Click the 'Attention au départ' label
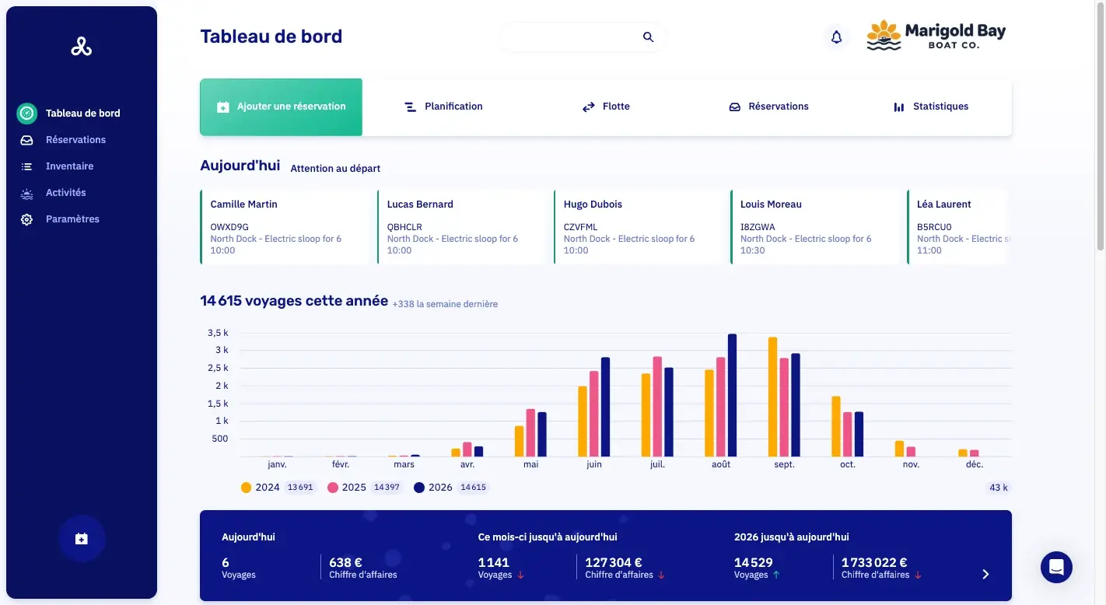The image size is (1106, 605). (335, 169)
